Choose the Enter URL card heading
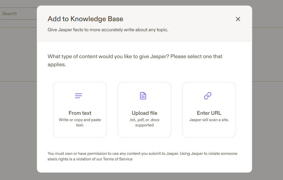Image resolution: width=283 pixels, height=180 pixels. (209, 113)
